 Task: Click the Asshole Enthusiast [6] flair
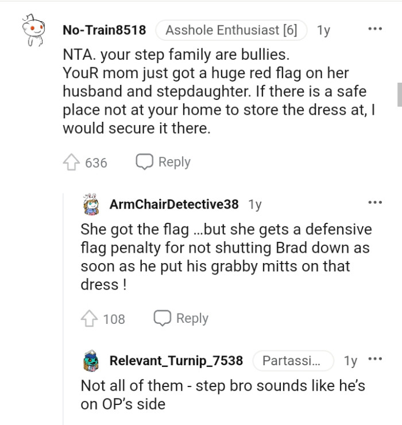tap(231, 30)
